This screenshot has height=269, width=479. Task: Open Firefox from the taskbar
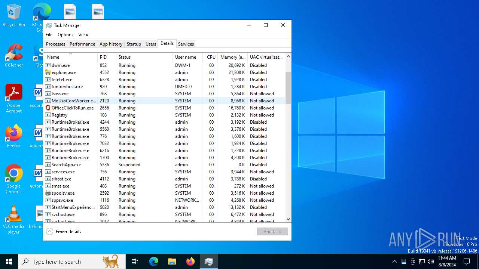tap(190, 262)
